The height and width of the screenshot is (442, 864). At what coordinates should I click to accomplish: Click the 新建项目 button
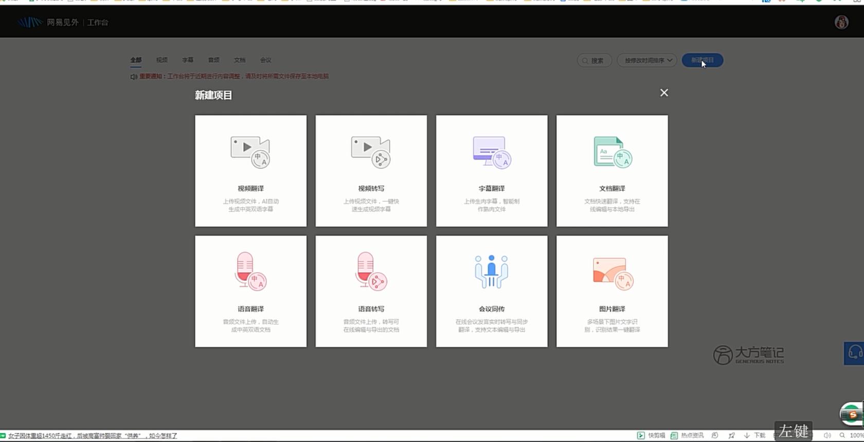[703, 60]
